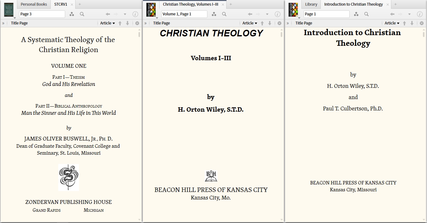Close locator bar in STCRV1 panel
This screenshot has height=223, width=427.
pyautogui.click(x=137, y=23)
